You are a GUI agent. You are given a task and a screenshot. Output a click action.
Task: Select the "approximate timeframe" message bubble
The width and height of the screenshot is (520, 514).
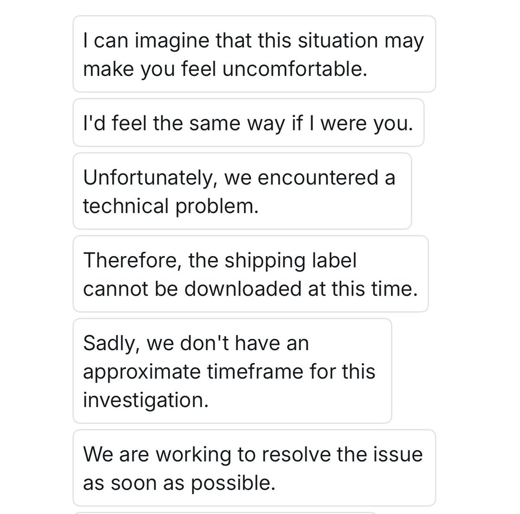point(232,371)
